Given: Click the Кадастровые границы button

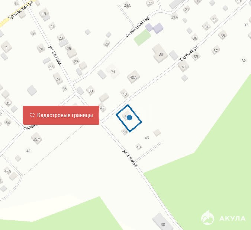Looking at the screenshot, I should [x=61, y=115].
